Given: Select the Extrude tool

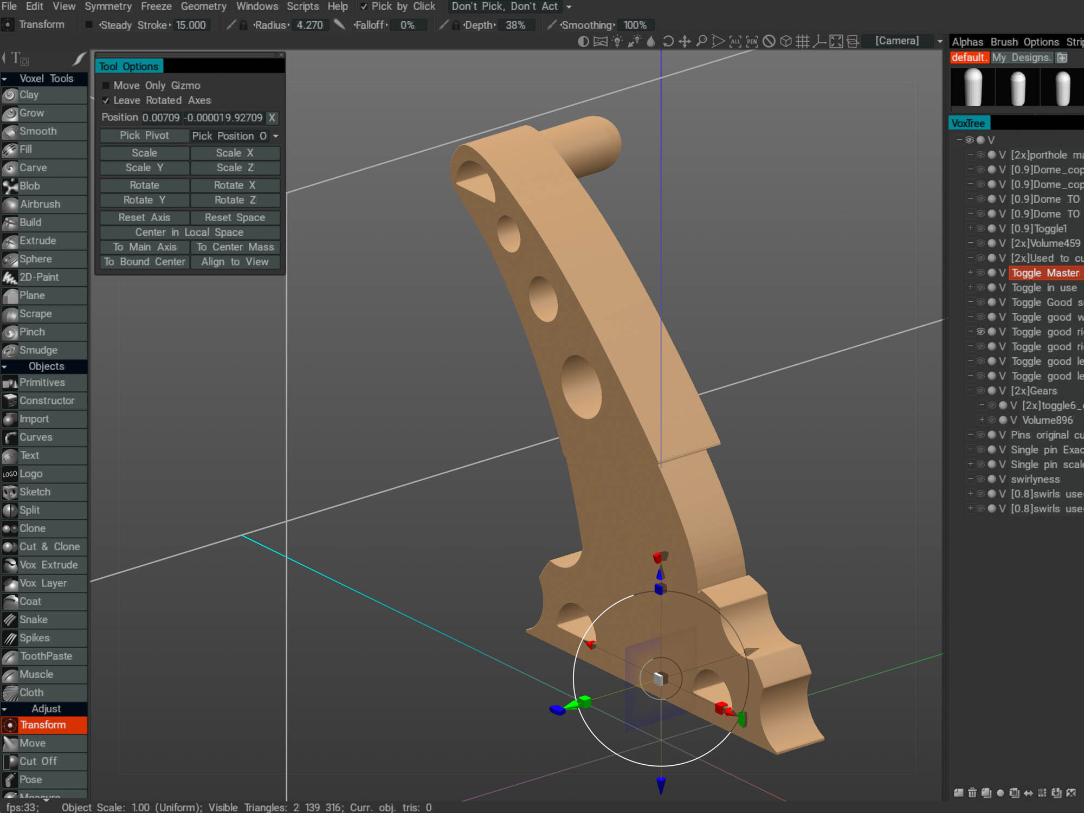Looking at the screenshot, I should [x=44, y=241].
